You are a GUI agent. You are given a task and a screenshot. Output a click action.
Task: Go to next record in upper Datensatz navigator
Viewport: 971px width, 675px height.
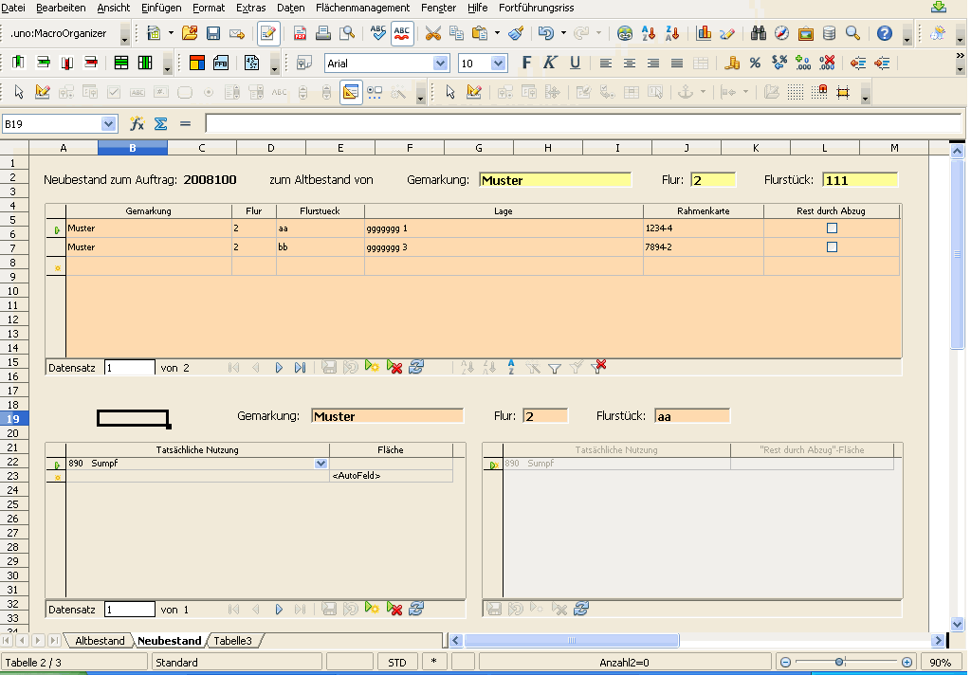279,368
